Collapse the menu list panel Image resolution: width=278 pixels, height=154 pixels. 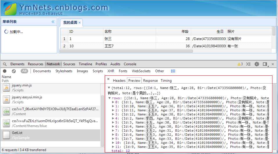[53, 22]
